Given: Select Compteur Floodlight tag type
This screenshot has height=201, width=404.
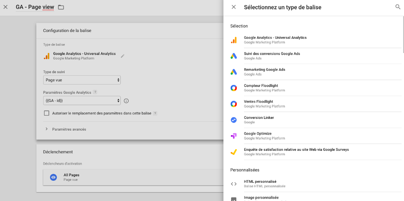Looking at the screenshot, I should pyautogui.click(x=316, y=88).
